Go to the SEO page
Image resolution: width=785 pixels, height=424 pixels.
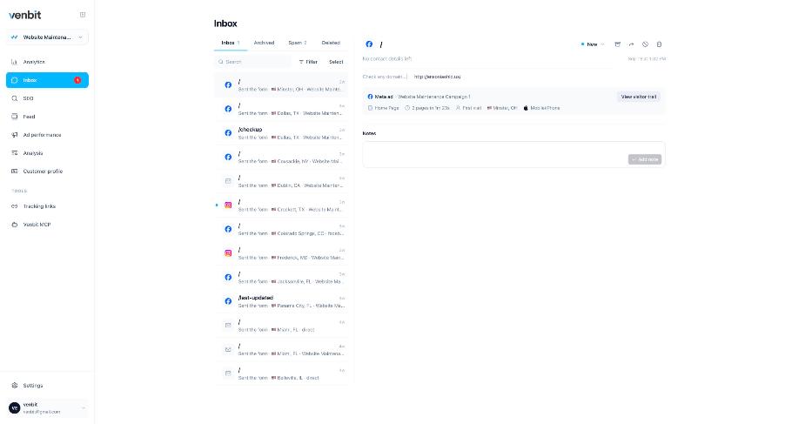coord(47,98)
